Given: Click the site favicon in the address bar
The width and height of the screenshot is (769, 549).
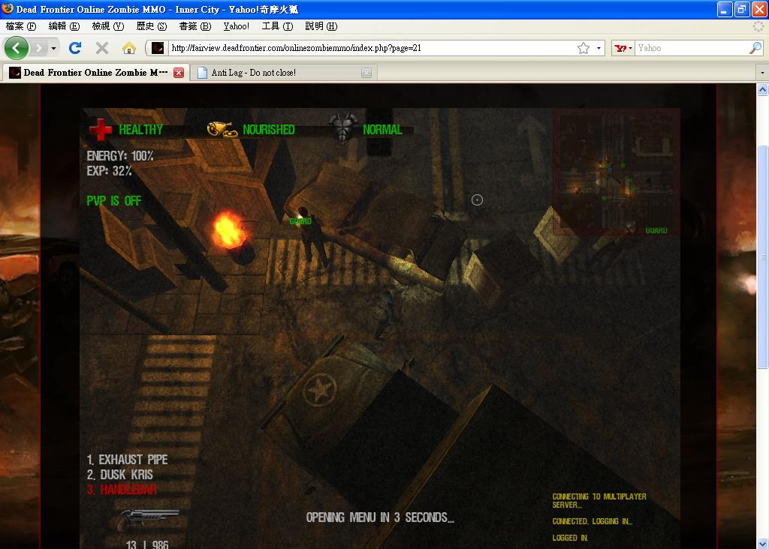Looking at the screenshot, I should click(158, 48).
